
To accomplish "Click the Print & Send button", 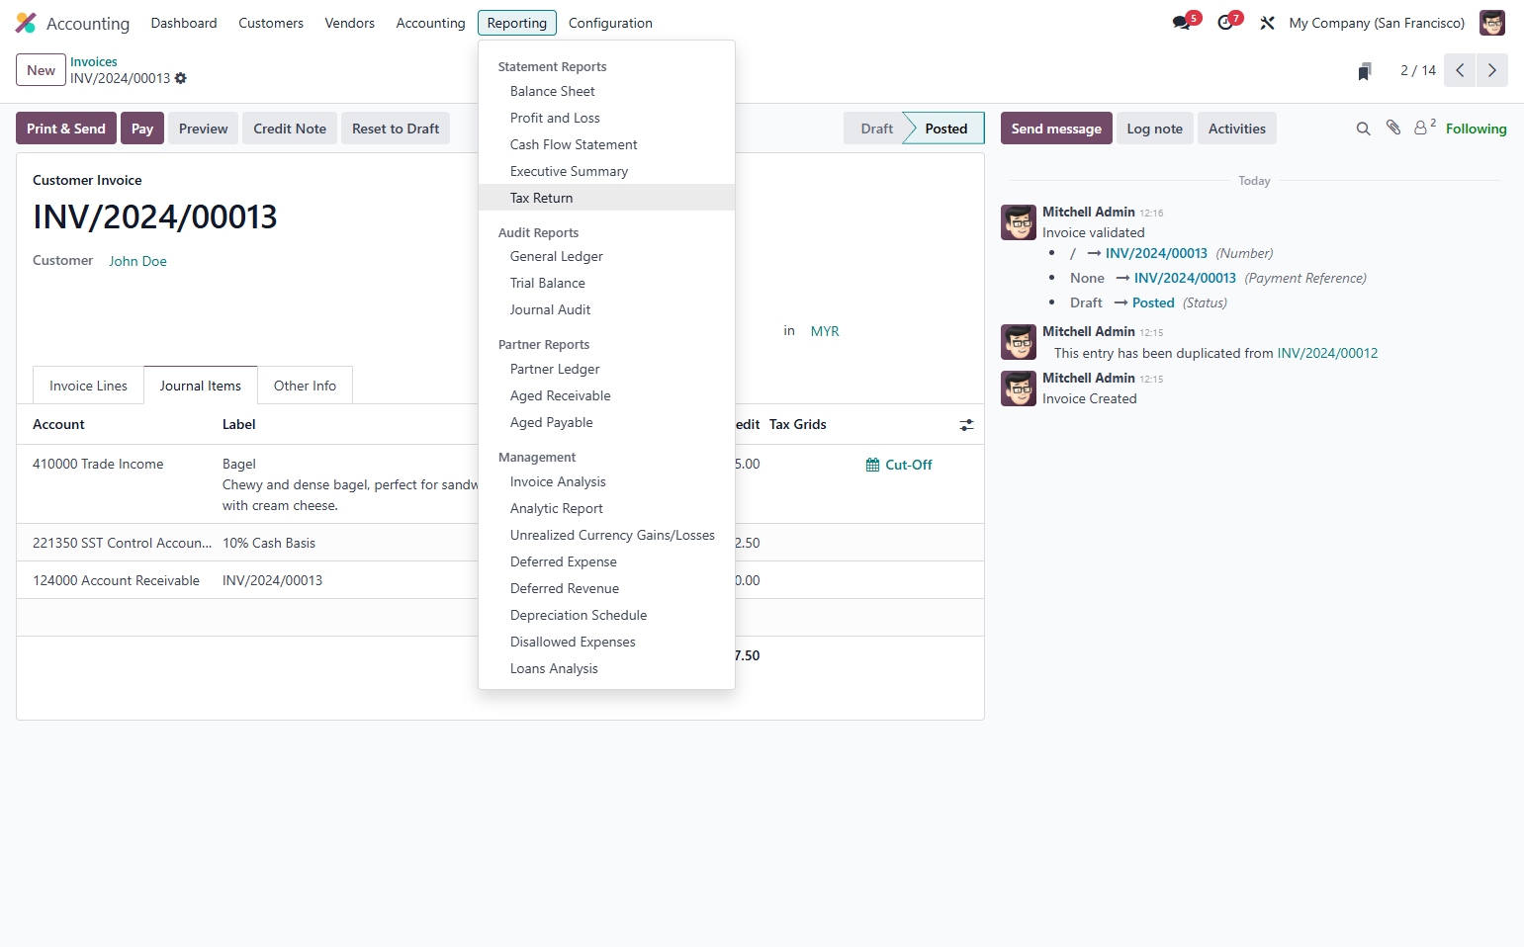I will (66, 129).
